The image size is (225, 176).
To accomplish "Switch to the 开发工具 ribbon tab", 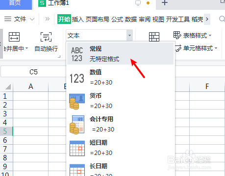I will tap(178, 19).
